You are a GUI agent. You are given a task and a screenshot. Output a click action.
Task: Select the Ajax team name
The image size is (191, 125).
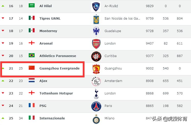point(43,81)
